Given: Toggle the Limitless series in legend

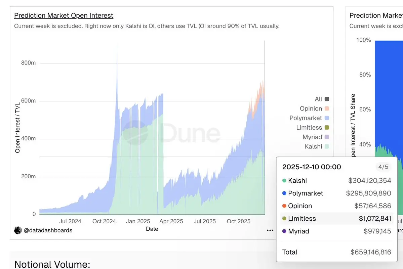Looking at the screenshot, I should [x=313, y=128].
